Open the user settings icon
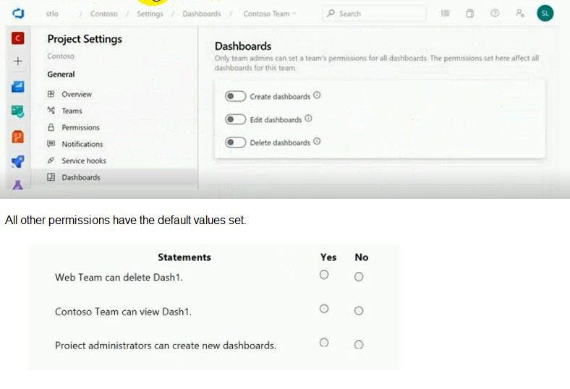Screen dimensions: 570x389 coord(519,14)
